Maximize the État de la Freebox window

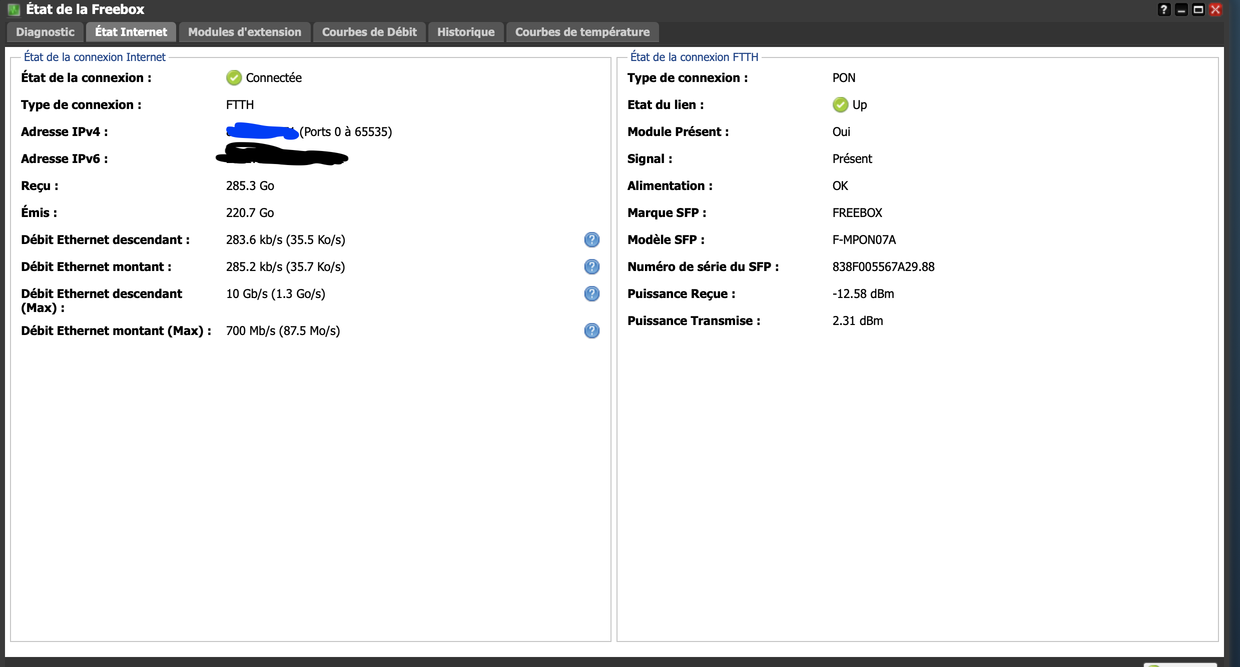tap(1198, 9)
